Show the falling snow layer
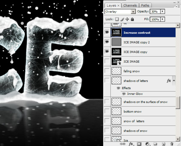The image size is (181, 146). pyautogui.click(x=107, y=71)
